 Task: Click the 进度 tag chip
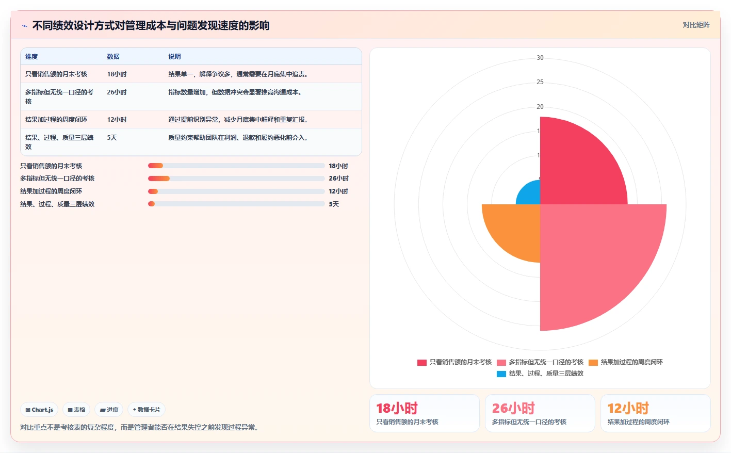point(109,410)
